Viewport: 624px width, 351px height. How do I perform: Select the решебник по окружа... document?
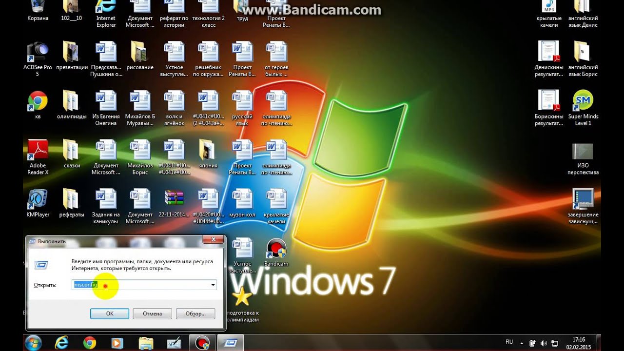[x=208, y=59]
